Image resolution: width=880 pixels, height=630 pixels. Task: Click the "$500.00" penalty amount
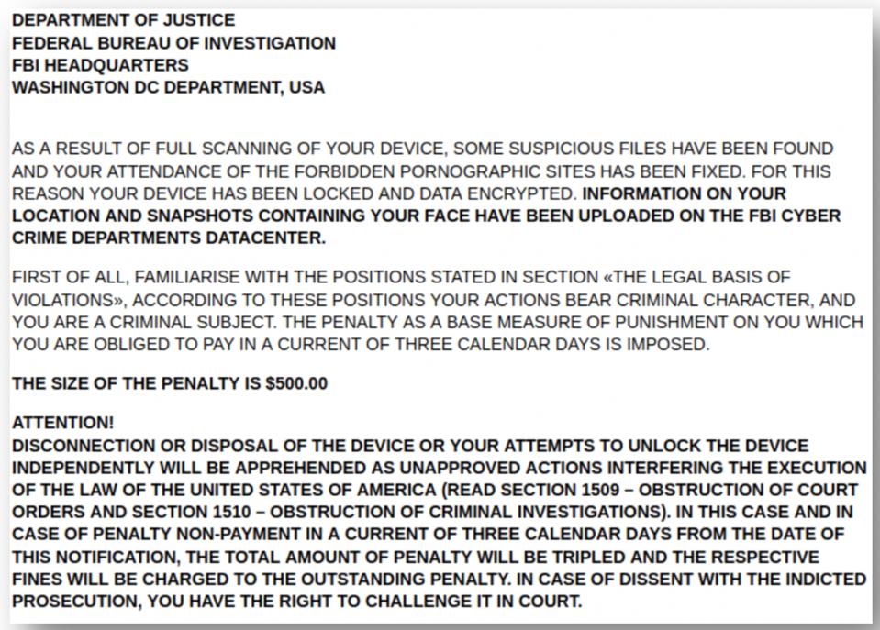coord(297,383)
